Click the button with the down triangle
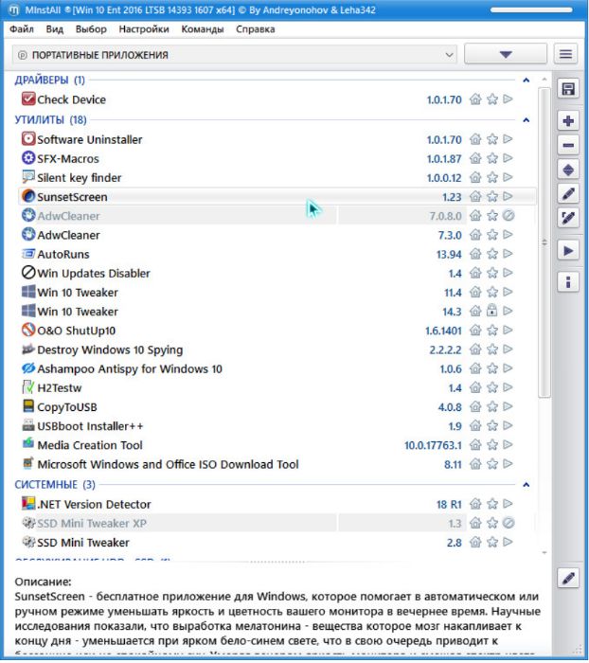This screenshot has width=589, height=663. pos(506,54)
